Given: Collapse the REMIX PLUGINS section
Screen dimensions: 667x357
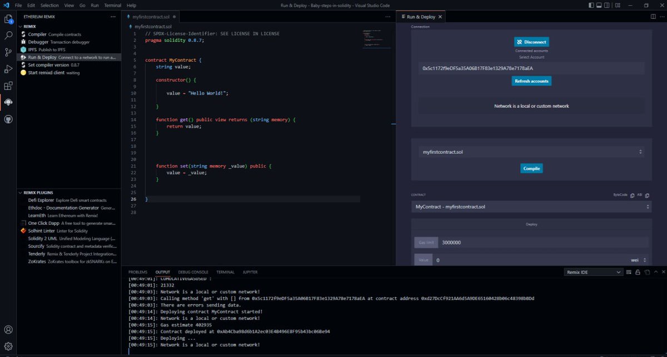Looking at the screenshot, I should pos(20,192).
